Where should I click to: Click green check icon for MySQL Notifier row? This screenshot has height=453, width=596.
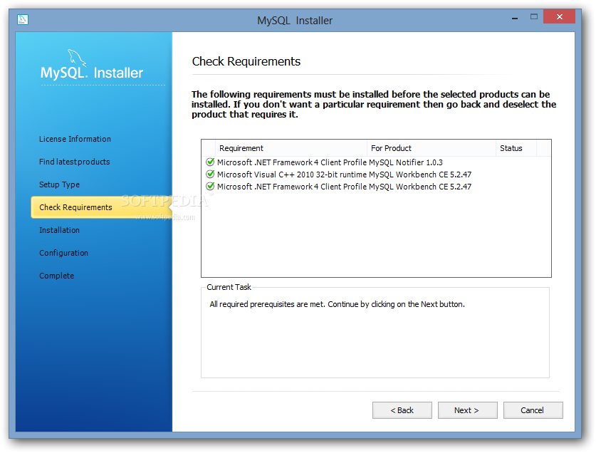coord(210,162)
